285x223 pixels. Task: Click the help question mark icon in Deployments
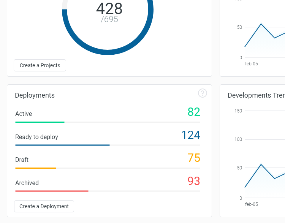(x=203, y=93)
